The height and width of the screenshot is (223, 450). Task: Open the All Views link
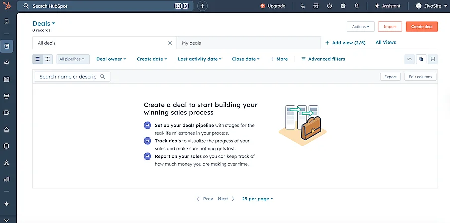point(386,42)
